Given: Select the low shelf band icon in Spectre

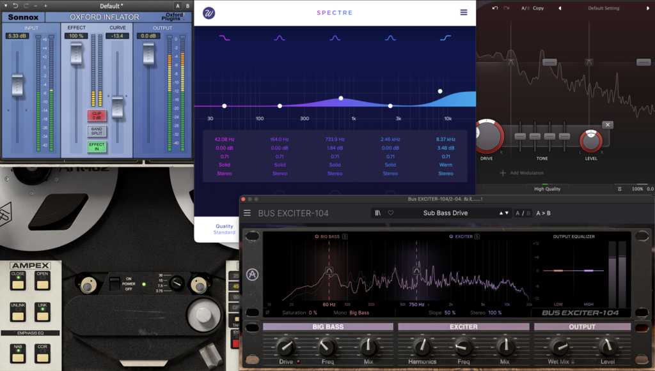Looking at the screenshot, I should point(225,38).
